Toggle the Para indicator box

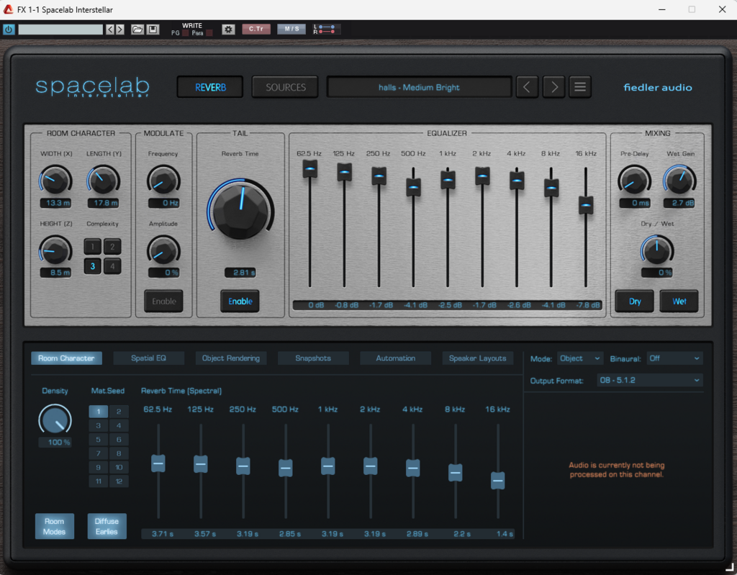tap(209, 33)
